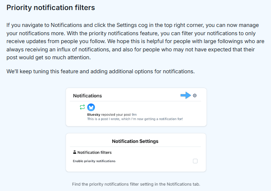Click the flask icon beside Notification filters

(74, 152)
